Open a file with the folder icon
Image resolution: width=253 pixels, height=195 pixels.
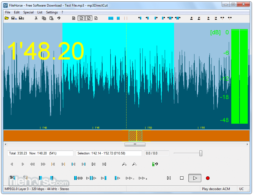click(7, 18)
